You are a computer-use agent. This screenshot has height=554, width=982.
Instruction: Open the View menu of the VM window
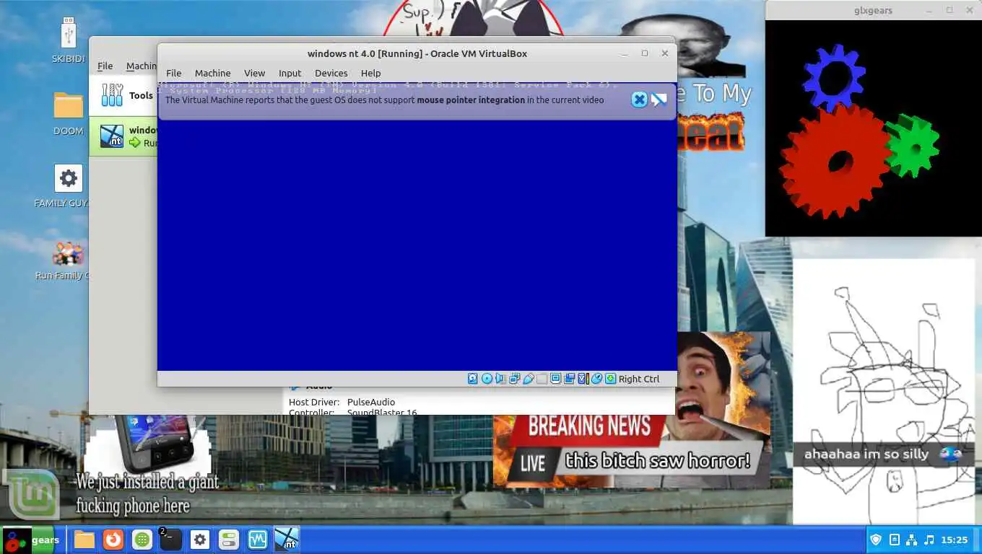click(x=254, y=73)
